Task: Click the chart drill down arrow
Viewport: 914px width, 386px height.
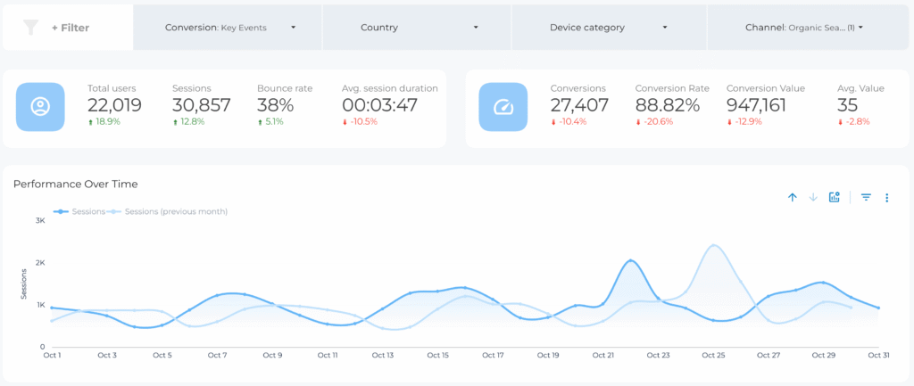Action: [x=813, y=197]
